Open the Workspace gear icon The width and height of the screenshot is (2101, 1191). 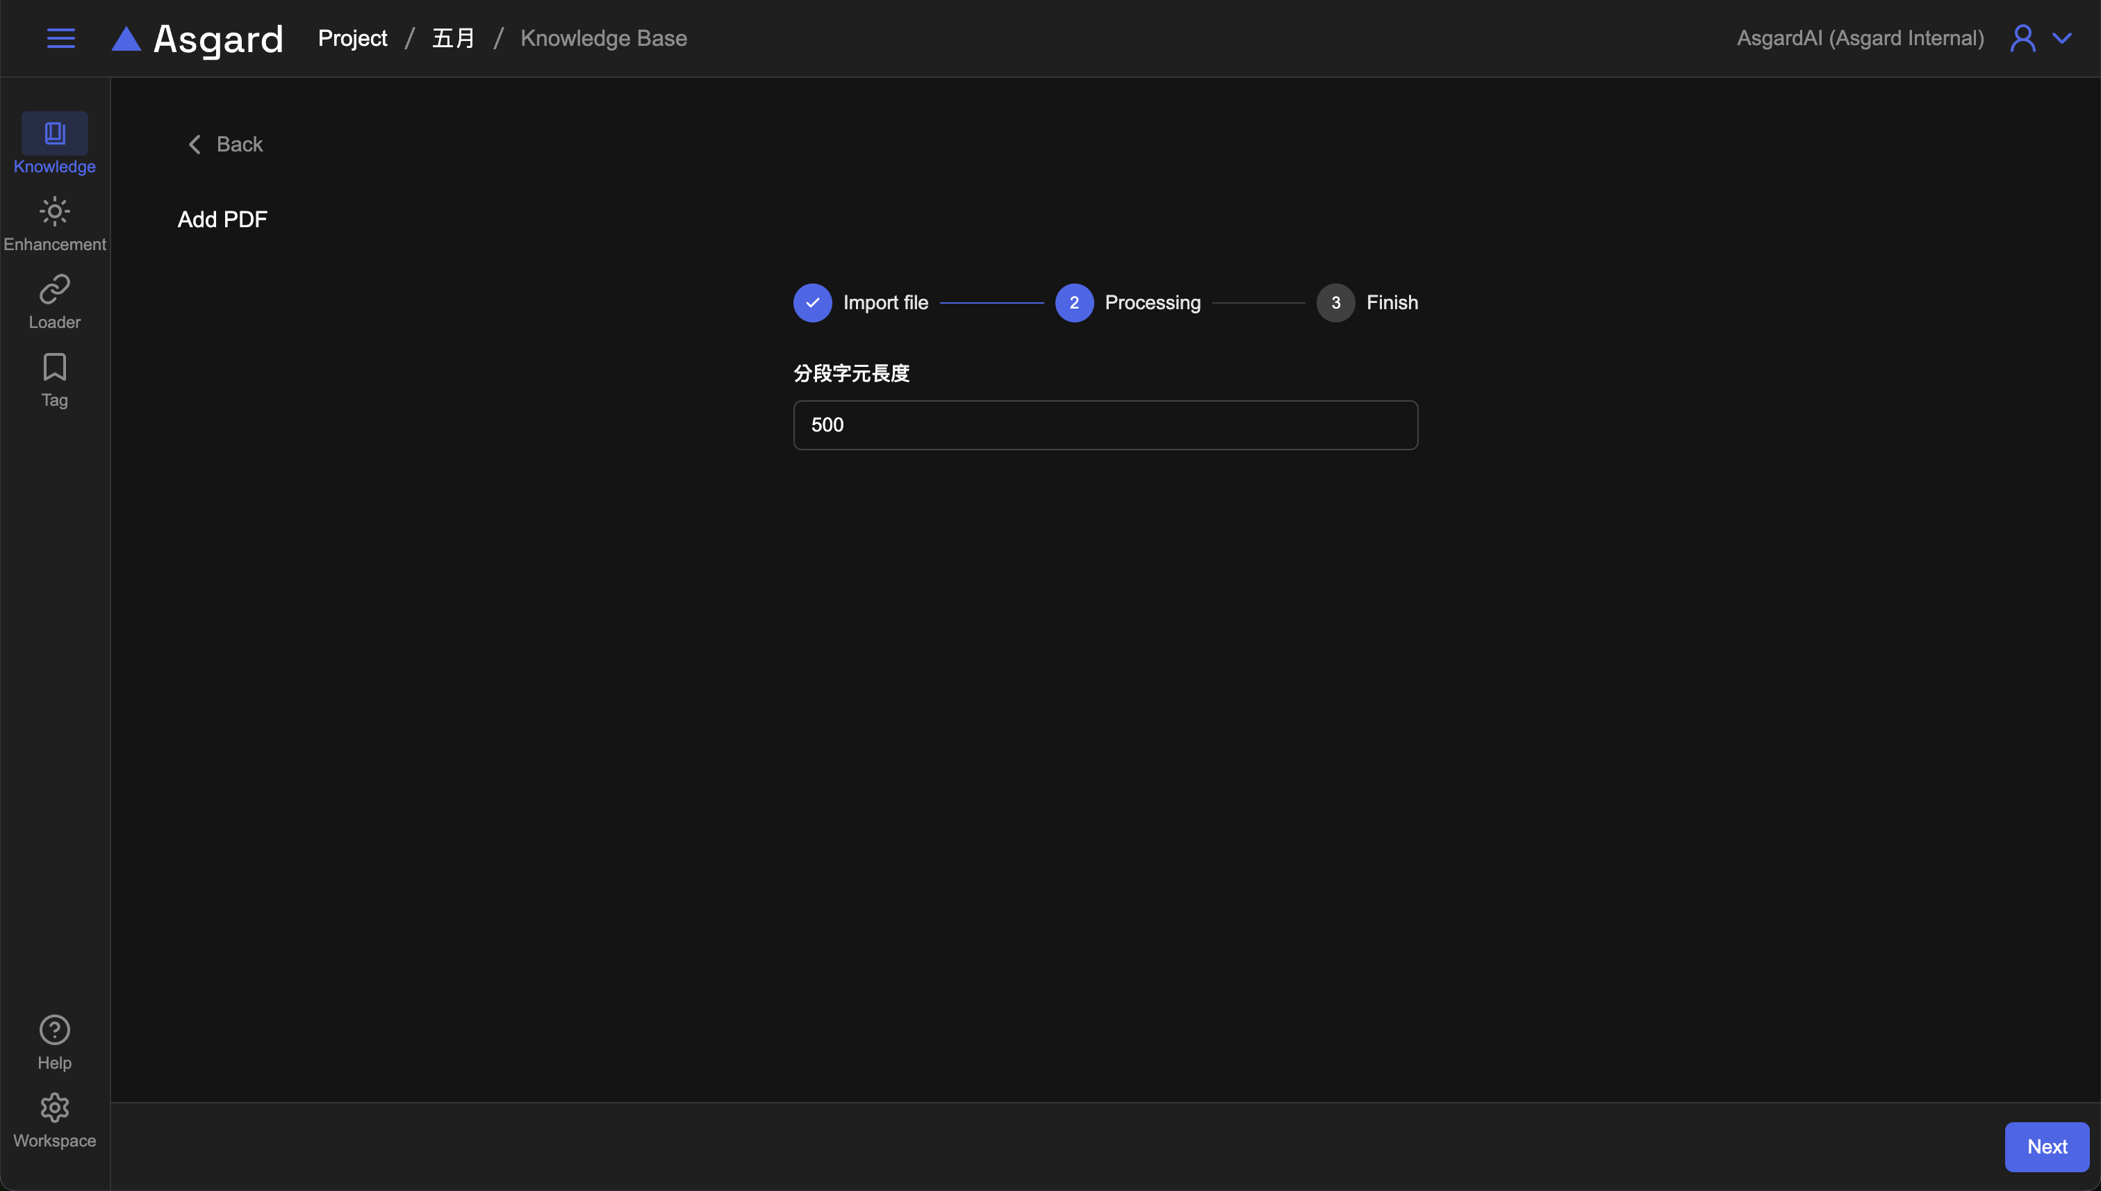coord(55,1108)
